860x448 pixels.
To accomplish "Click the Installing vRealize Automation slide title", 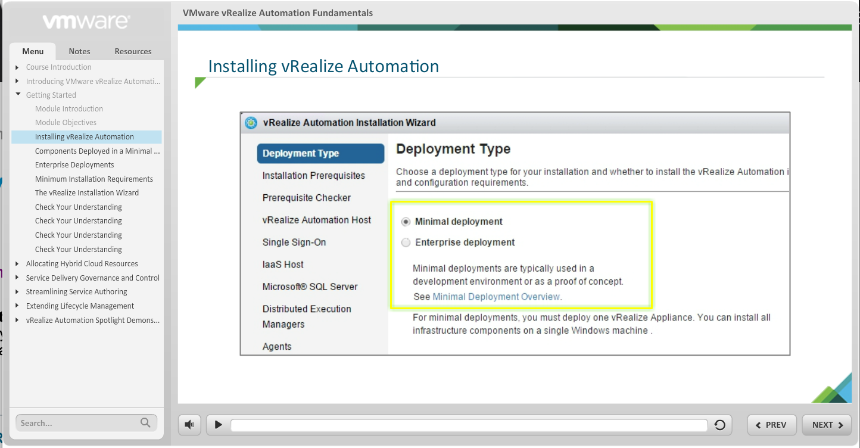I will (x=323, y=66).
